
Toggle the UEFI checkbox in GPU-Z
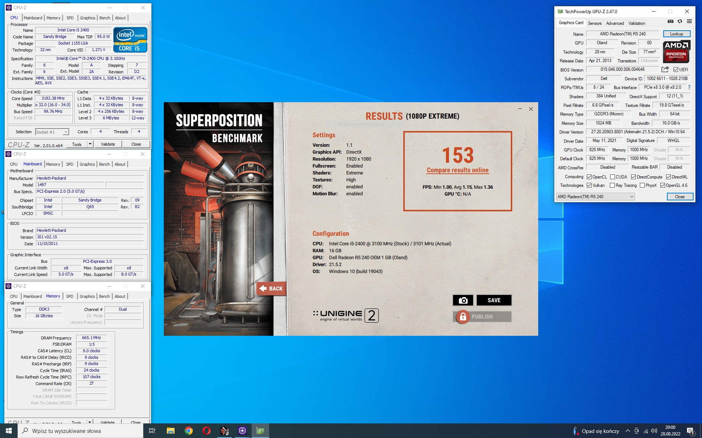[x=676, y=70]
